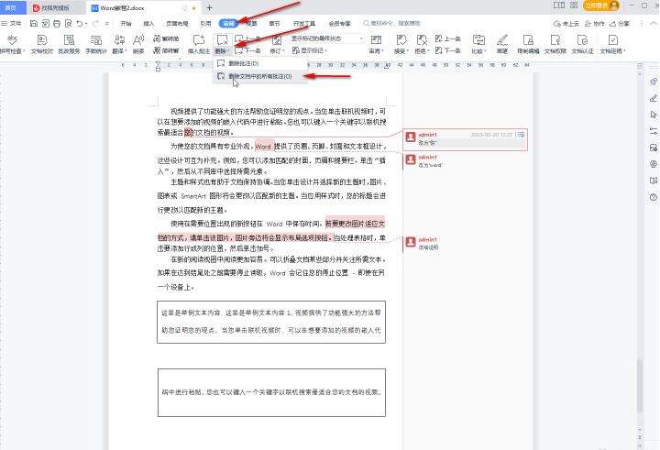The height and width of the screenshot is (450, 660).
Task: Choose 删除文档中的所有批注(O) menu entry
Action: [x=260, y=76]
